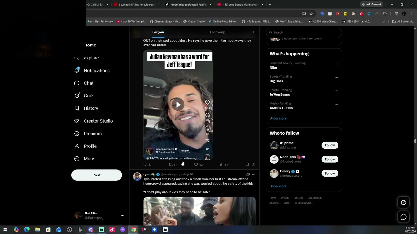Switch to the For you tab
The image size is (417, 234).
[158, 32]
